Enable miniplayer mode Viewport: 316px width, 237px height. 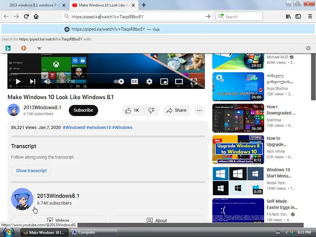[x=164, y=81]
